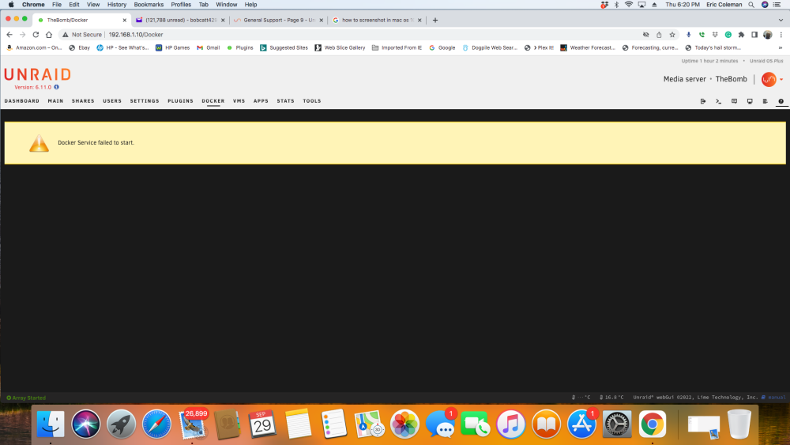Open the Shares page
Screen dimensions: 790x445
click(x=83, y=101)
